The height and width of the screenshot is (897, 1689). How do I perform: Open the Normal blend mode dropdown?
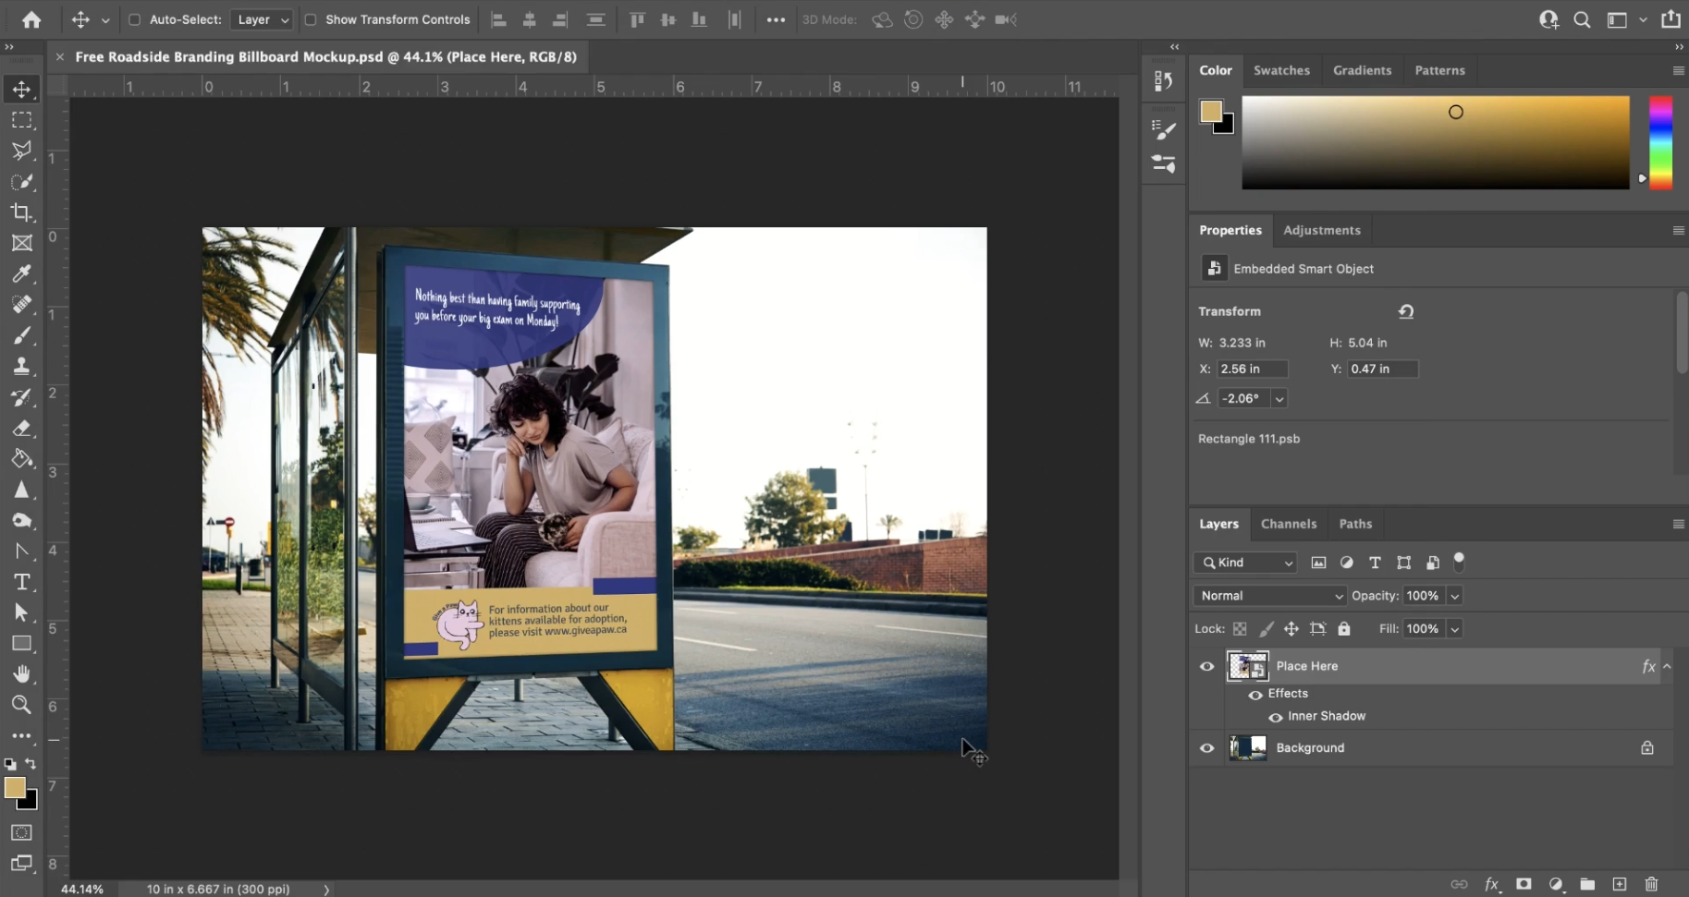(x=1270, y=596)
